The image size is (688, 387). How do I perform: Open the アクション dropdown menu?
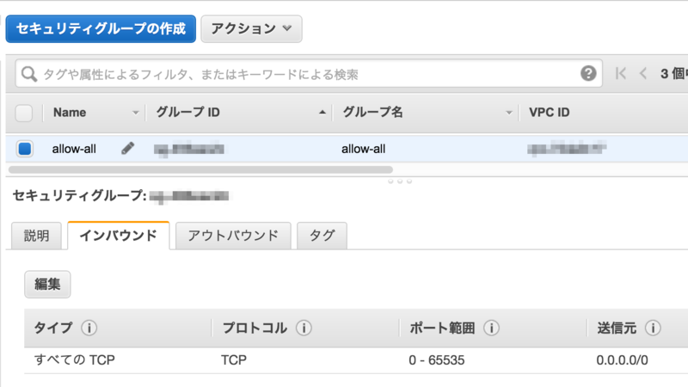[251, 28]
